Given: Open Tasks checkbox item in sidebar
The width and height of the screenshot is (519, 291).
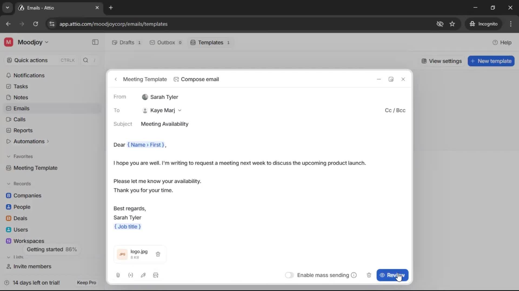Looking at the screenshot, I should (9, 86).
